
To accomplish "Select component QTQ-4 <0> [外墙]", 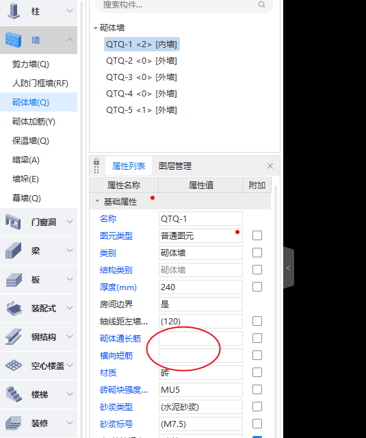I will click(142, 94).
